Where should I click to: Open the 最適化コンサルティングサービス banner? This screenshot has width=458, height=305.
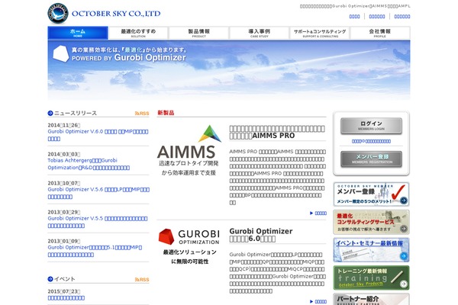(x=371, y=222)
